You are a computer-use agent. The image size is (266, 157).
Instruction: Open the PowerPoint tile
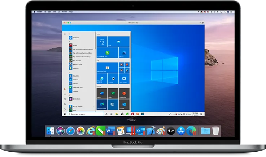124,93
